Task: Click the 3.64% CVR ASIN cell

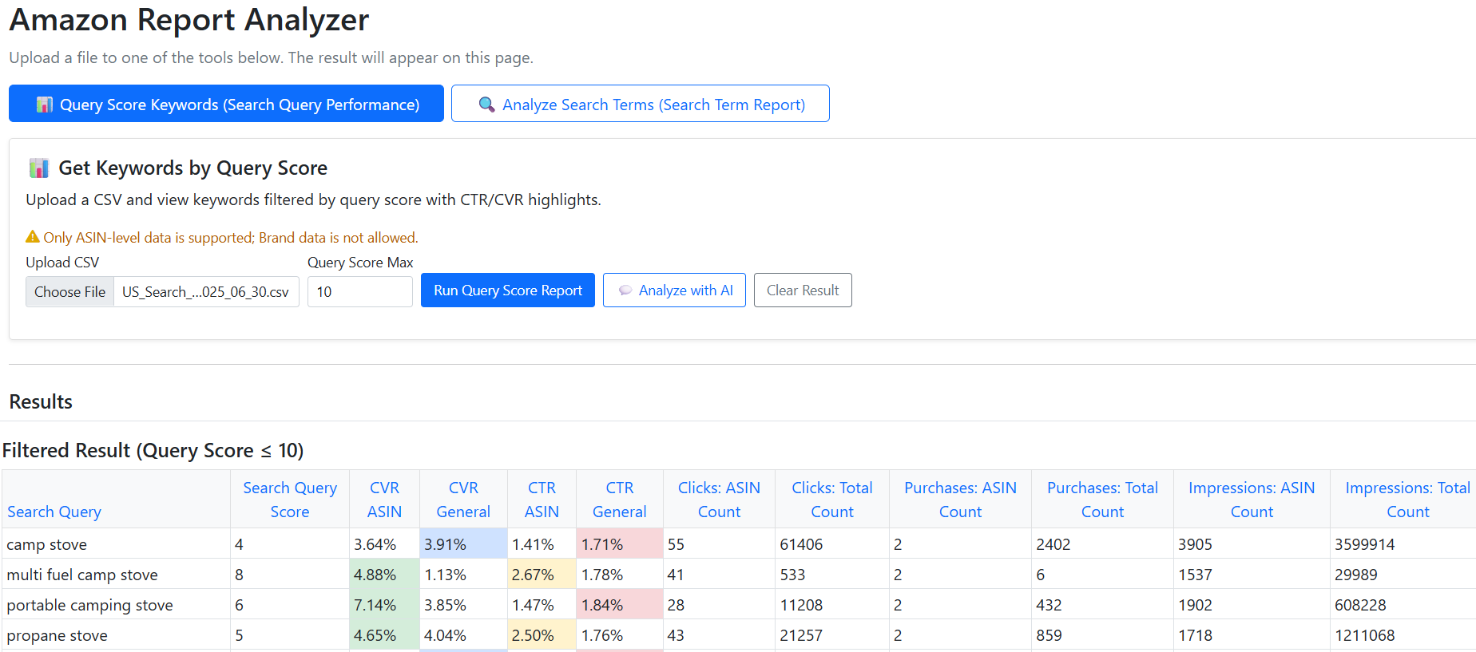Action: click(x=384, y=544)
